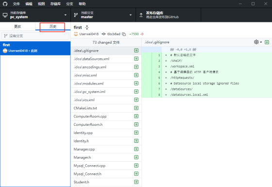This screenshot has width=272, height=187.
Task: Click added status icon for Identity.cpp
Action: click(x=136, y=133)
